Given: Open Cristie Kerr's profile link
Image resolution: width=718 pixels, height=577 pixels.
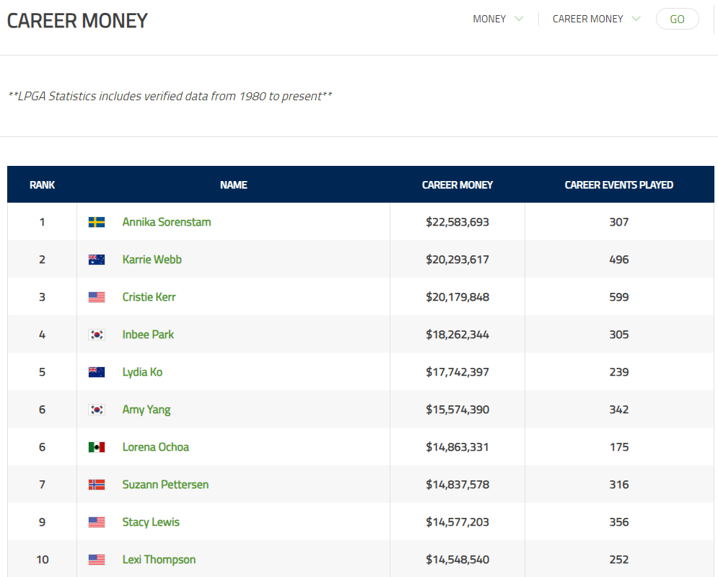Looking at the screenshot, I should pos(149,297).
